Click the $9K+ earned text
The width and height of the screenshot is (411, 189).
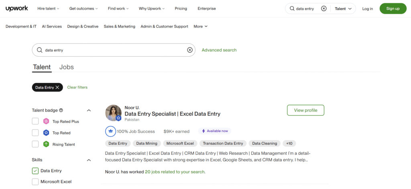click(177, 131)
